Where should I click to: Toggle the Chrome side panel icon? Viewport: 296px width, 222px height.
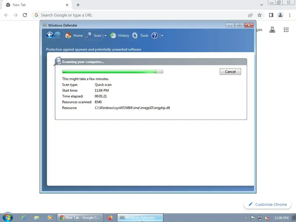click(271, 15)
